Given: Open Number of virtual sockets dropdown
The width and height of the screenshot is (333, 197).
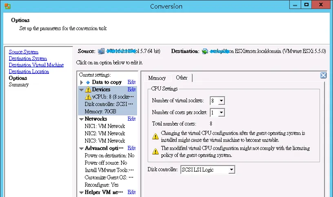Looking at the screenshot, I should (221, 101).
